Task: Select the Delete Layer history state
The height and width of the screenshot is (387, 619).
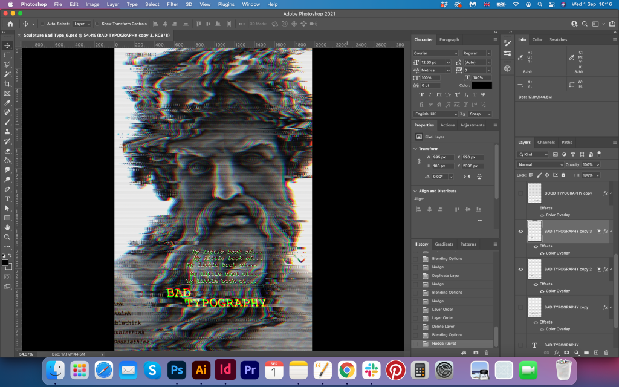Action: pyautogui.click(x=442, y=326)
